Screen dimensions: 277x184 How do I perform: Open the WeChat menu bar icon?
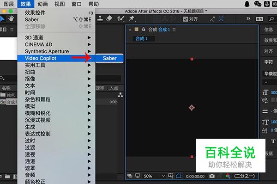click(258, 4)
